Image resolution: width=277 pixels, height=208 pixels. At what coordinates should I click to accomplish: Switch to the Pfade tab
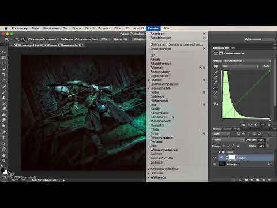point(237,129)
